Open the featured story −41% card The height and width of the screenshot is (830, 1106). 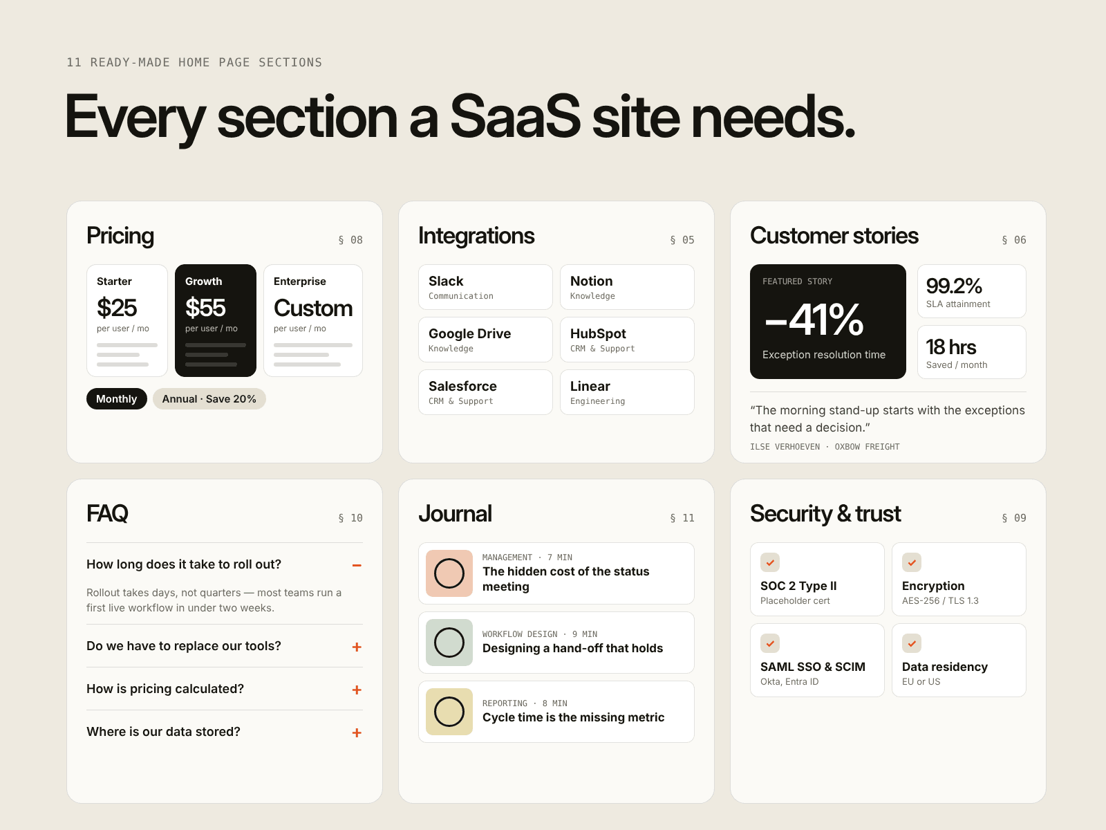click(828, 322)
